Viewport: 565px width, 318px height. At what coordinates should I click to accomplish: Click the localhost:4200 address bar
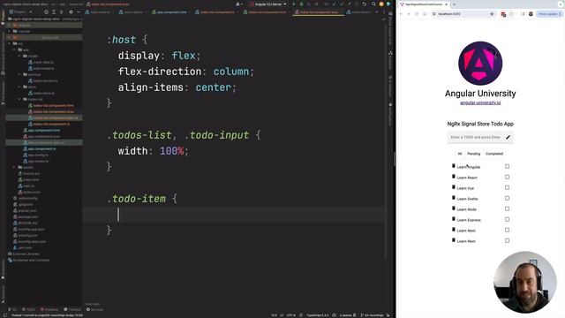tap(463, 14)
